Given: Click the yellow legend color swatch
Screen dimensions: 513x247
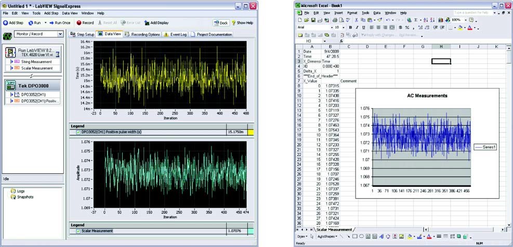Looking at the screenshot, I should [251, 132].
